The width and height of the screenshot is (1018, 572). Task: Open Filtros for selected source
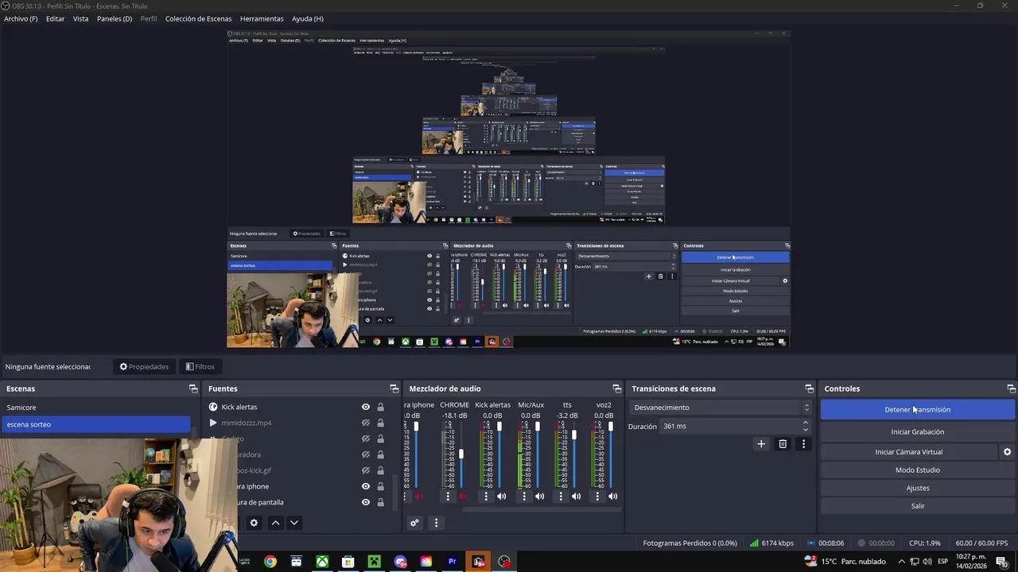(x=200, y=367)
